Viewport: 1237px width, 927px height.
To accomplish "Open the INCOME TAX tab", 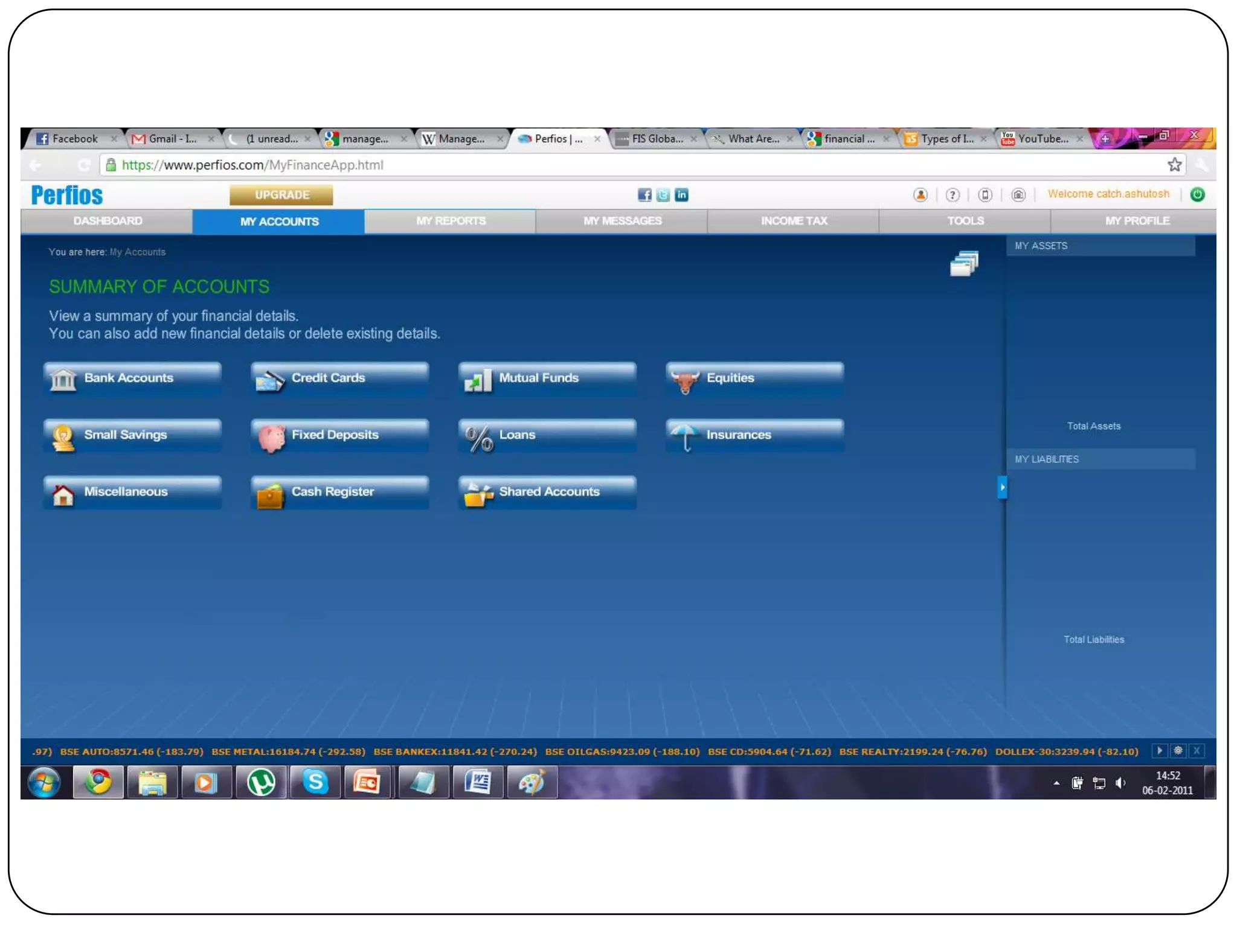I will [794, 221].
